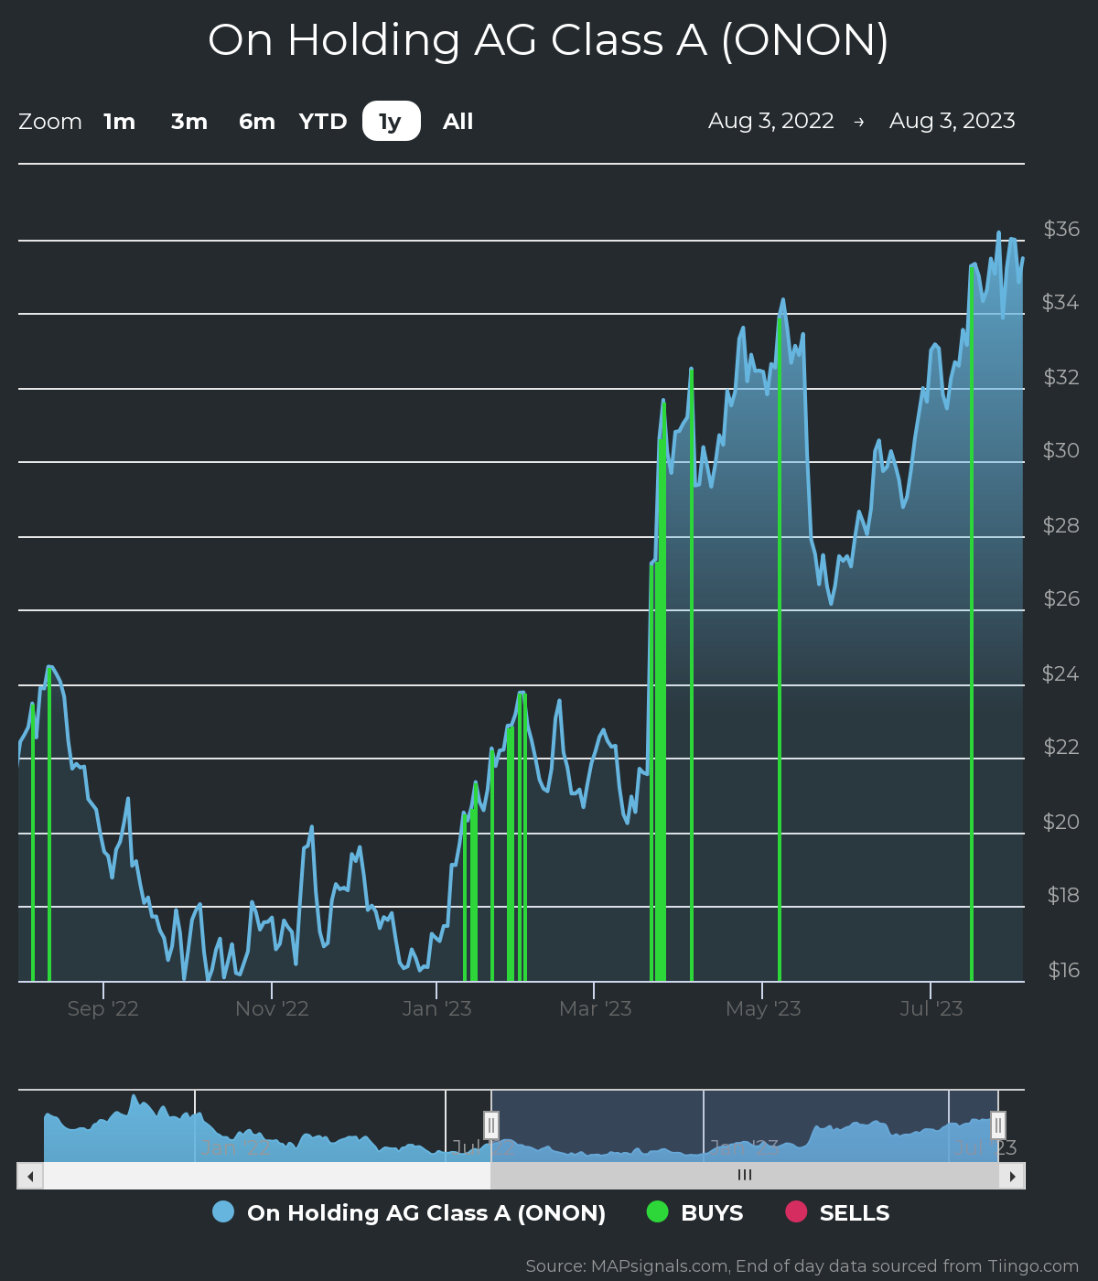
Task: Click the chart title On Holding AG Class A (ONON)
Action: pos(549,40)
